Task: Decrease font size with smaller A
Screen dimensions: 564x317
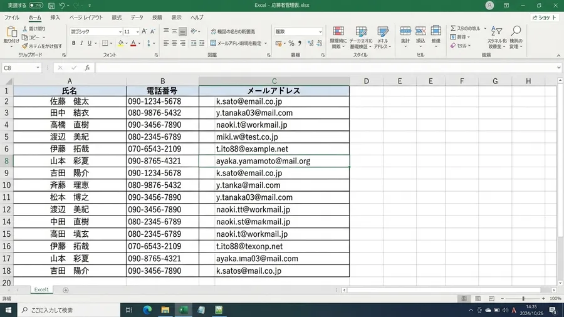Action: tap(152, 31)
